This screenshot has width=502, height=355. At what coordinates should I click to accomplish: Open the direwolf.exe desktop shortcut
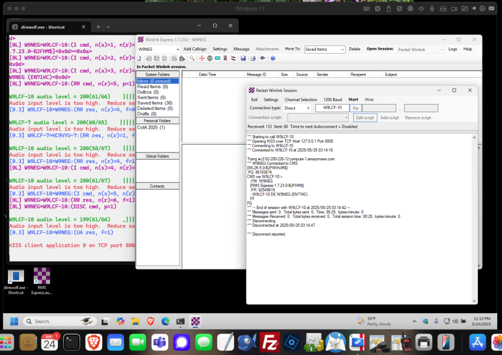click(16, 282)
